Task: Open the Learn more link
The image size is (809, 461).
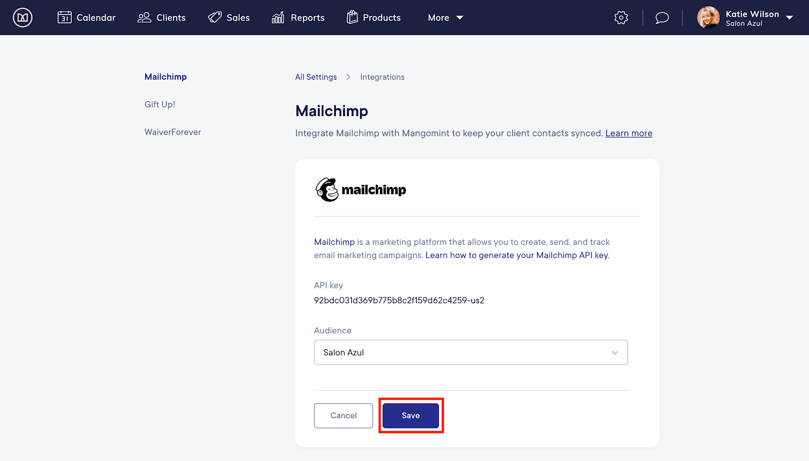Action: tap(629, 133)
